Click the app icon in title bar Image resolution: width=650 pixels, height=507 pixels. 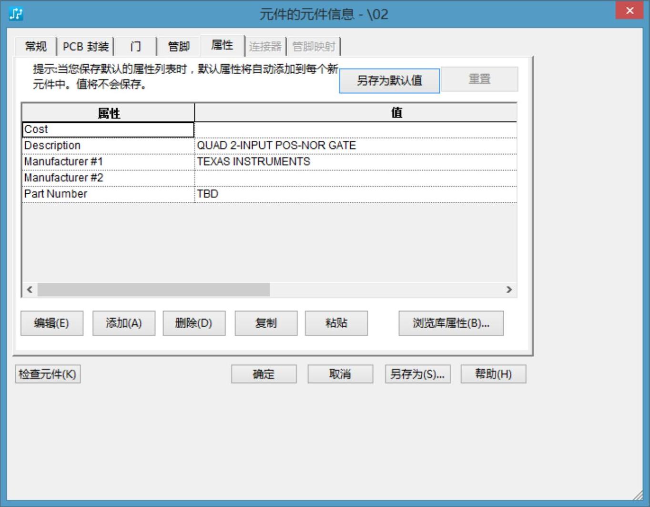[16, 14]
